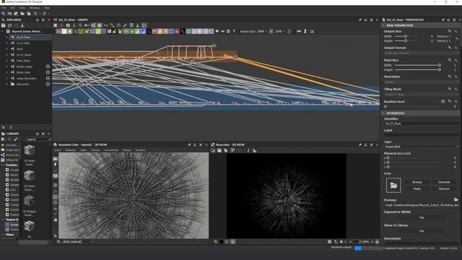462x260 pixels.
Task: Click the Remove icon button
Action: point(444,188)
